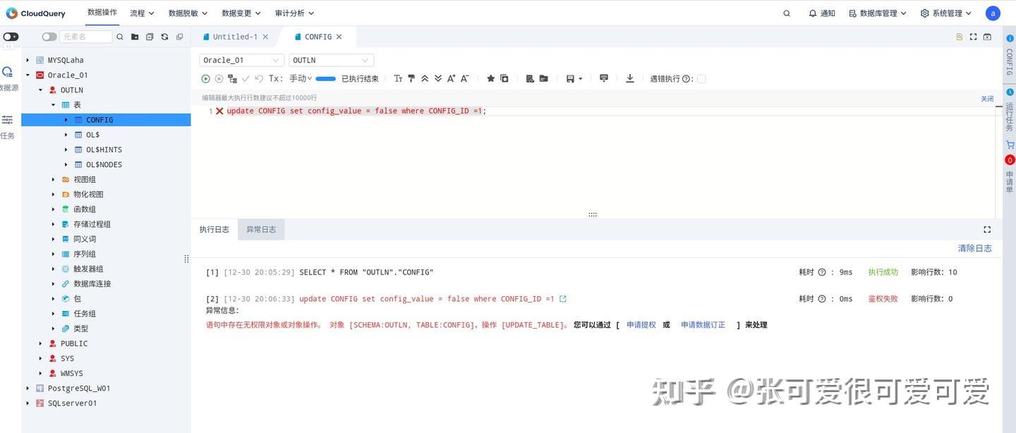Click the stop execution icon
This screenshot has width=1016, height=433.
tap(219, 78)
